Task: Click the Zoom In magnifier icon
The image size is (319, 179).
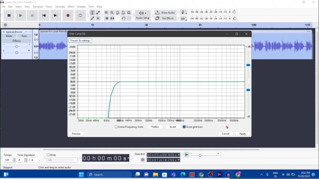Action: 107,13
